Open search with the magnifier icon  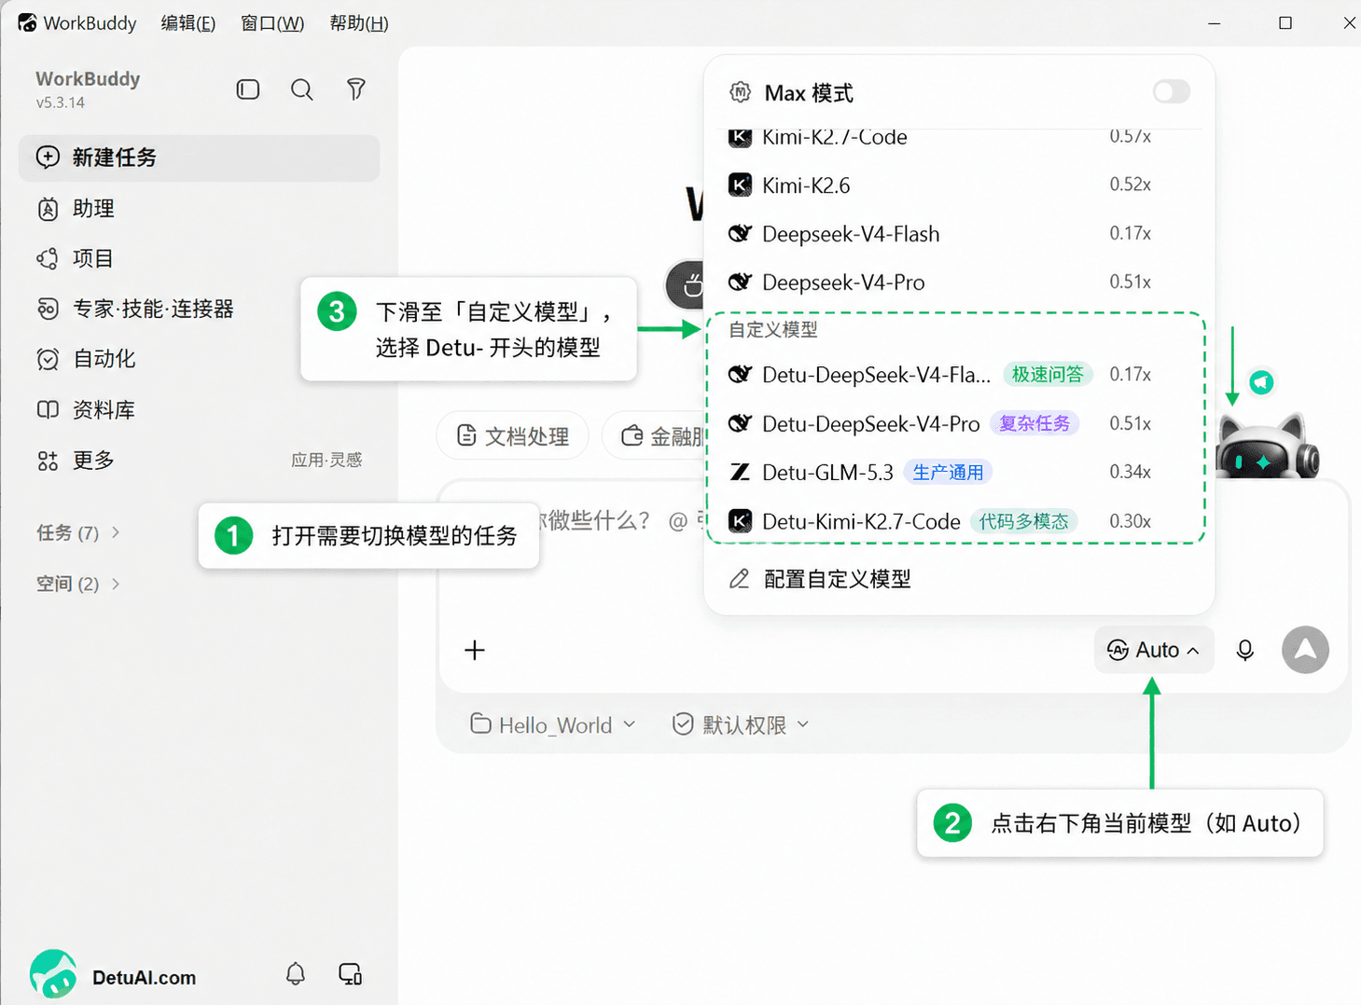[x=301, y=89]
